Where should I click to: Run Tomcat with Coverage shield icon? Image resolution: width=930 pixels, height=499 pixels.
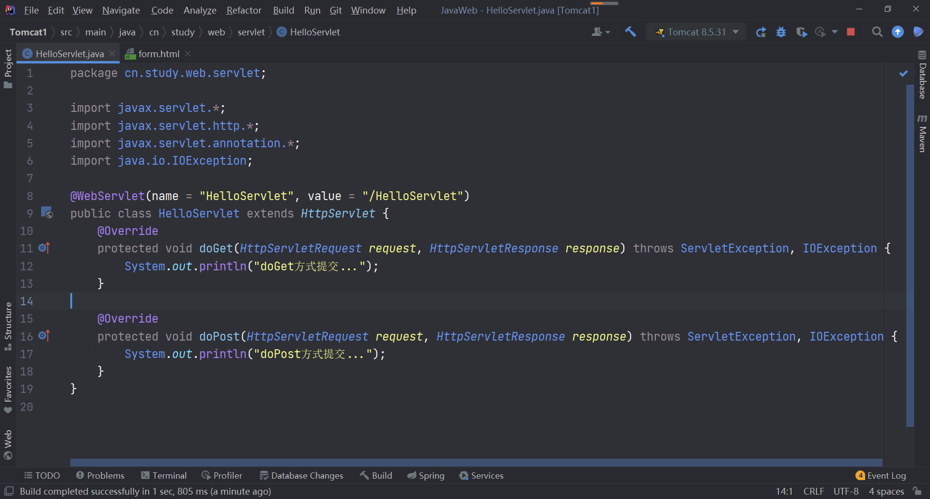coord(802,32)
